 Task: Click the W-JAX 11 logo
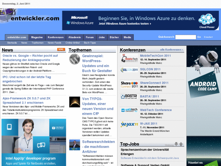pos(129,124)
